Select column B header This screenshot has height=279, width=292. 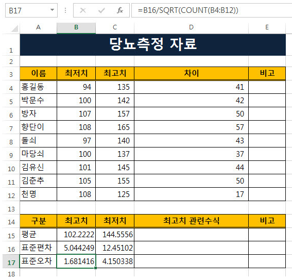click(76, 28)
